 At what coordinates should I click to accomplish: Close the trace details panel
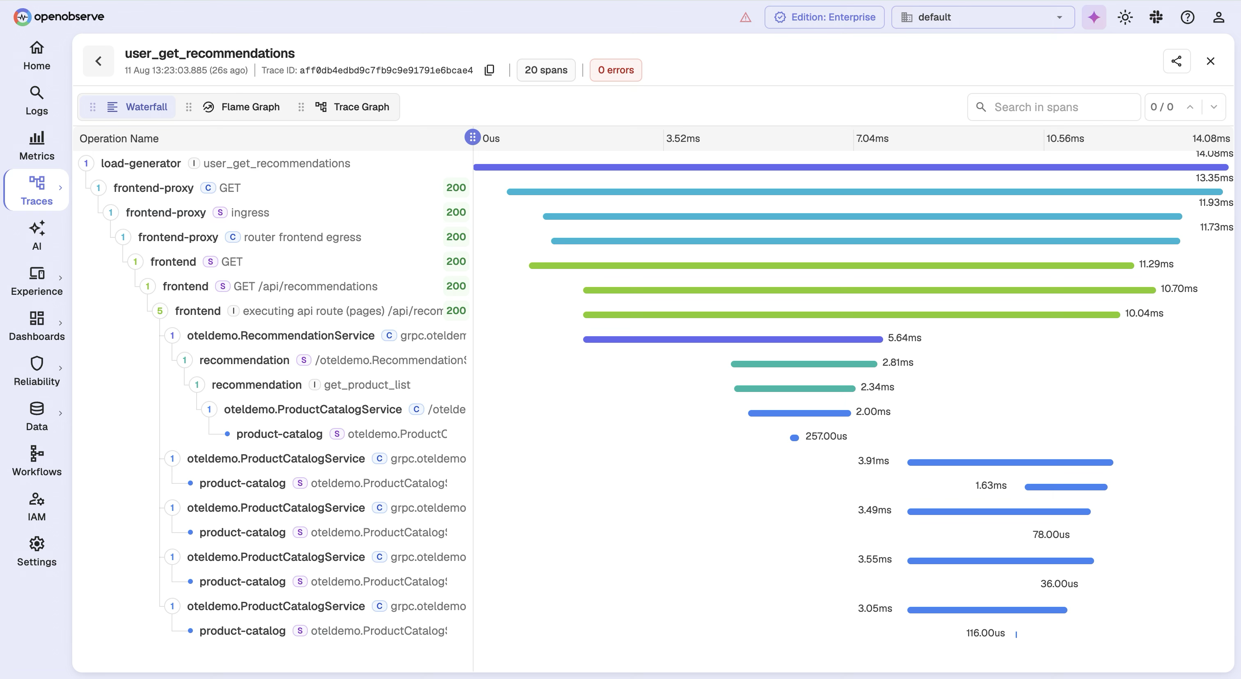point(1210,61)
